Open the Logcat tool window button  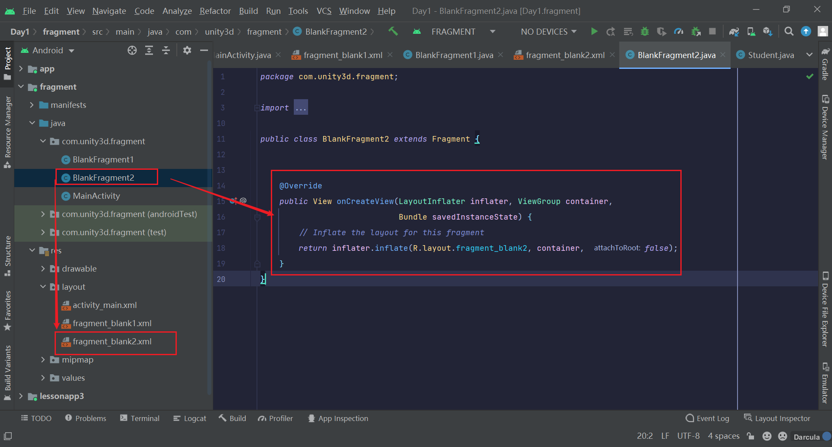[190, 418]
